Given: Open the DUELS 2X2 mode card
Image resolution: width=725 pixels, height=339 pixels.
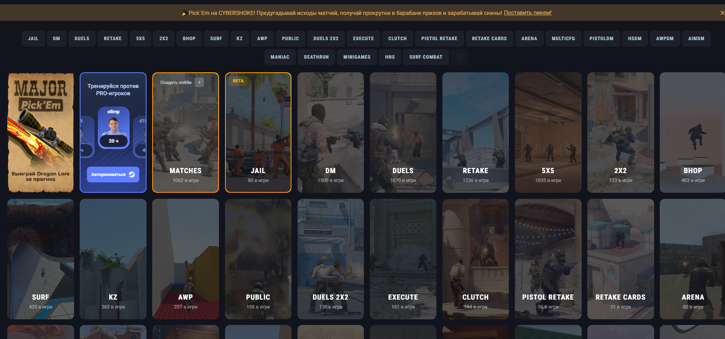Looking at the screenshot, I should [330, 259].
